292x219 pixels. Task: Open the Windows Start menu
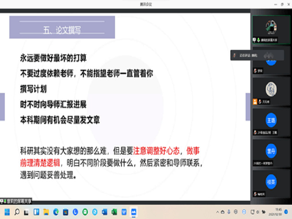click(8, 212)
